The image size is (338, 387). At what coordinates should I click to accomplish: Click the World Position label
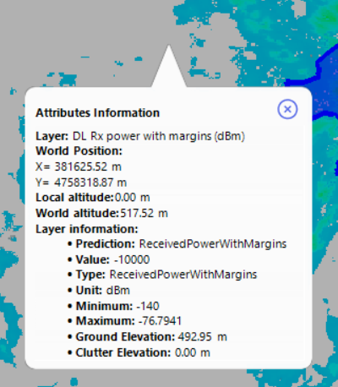click(79, 151)
